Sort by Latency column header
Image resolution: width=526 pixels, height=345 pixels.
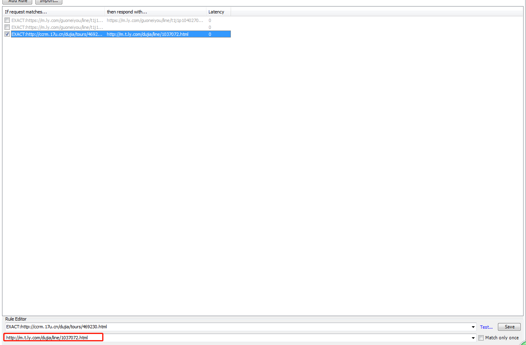click(x=218, y=12)
